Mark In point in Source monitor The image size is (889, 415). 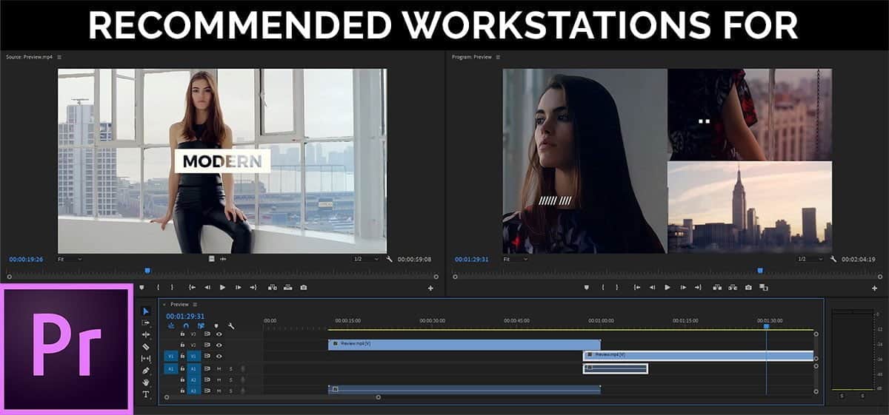[x=158, y=287]
